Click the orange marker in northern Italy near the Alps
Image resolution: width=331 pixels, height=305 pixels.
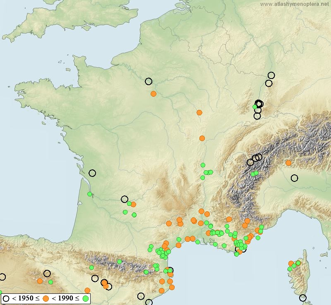click(x=288, y=163)
